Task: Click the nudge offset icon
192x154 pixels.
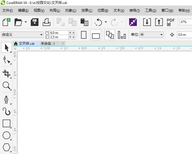Action: click(x=172, y=35)
